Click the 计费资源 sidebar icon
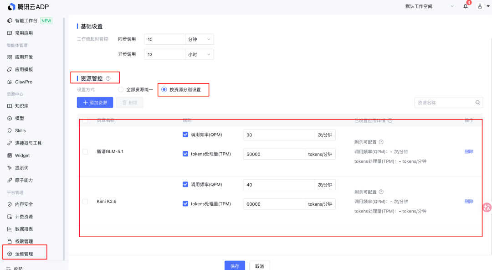492x270 pixels. tap(10, 217)
